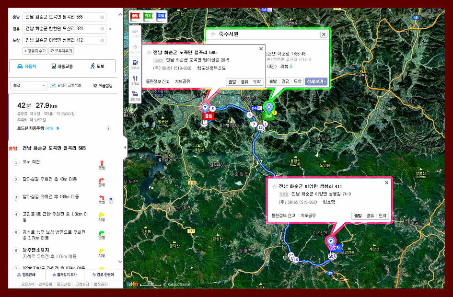Click 경로 한눈에 overview button
Image resolution: width=453 pixels, height=297 pixels.
coord(103,275)
